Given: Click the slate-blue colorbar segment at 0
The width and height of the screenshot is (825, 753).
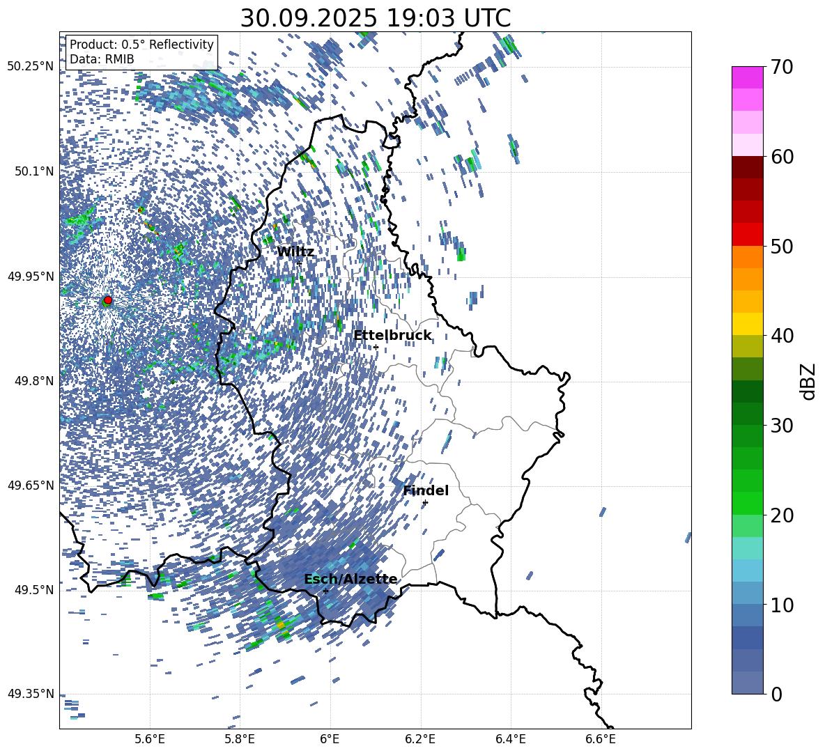Looking at the screenshot, I should point(747,683).
